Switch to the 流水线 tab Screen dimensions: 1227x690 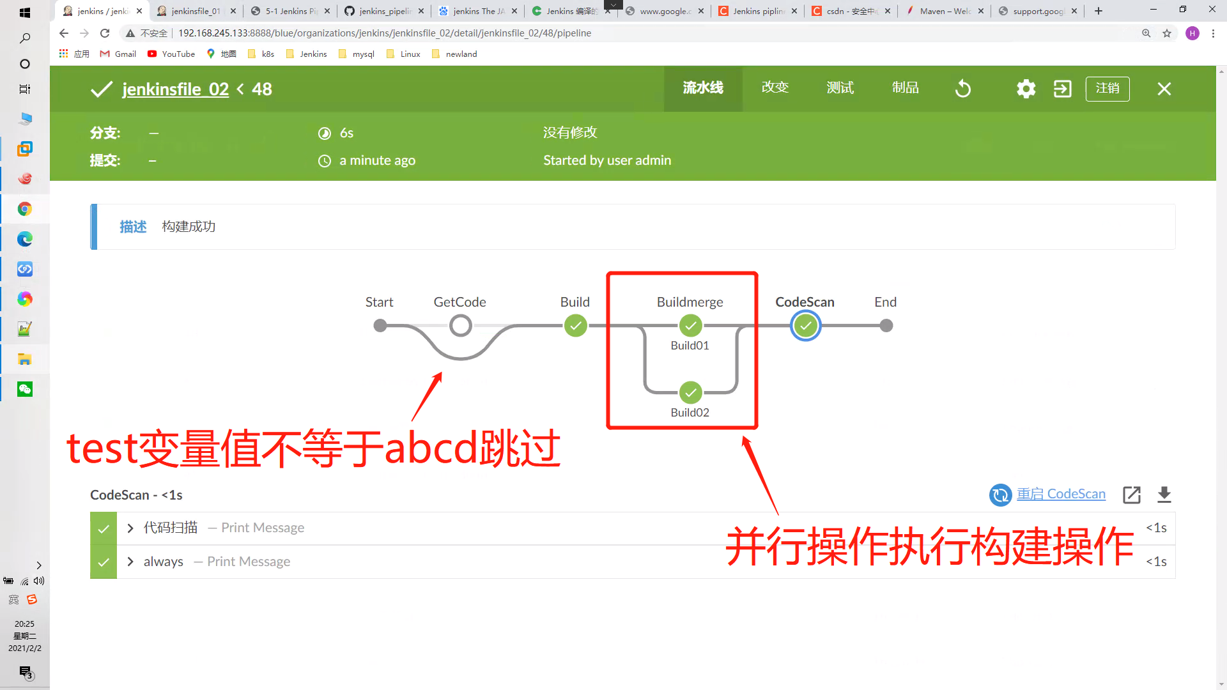(703, 88)
